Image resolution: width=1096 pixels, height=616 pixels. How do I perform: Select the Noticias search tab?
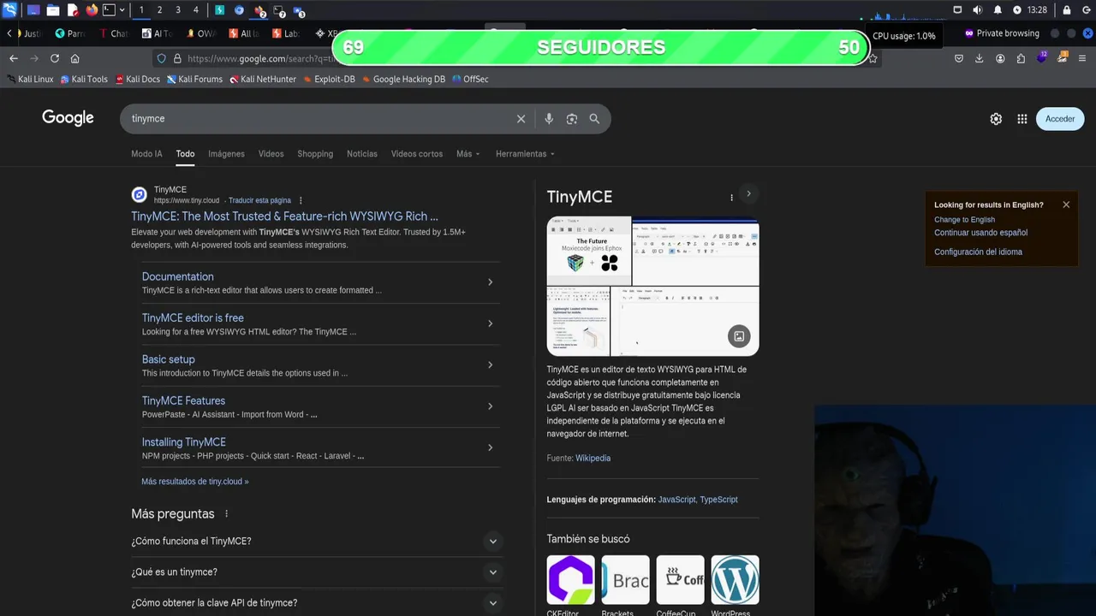click(x=361, y=154)
